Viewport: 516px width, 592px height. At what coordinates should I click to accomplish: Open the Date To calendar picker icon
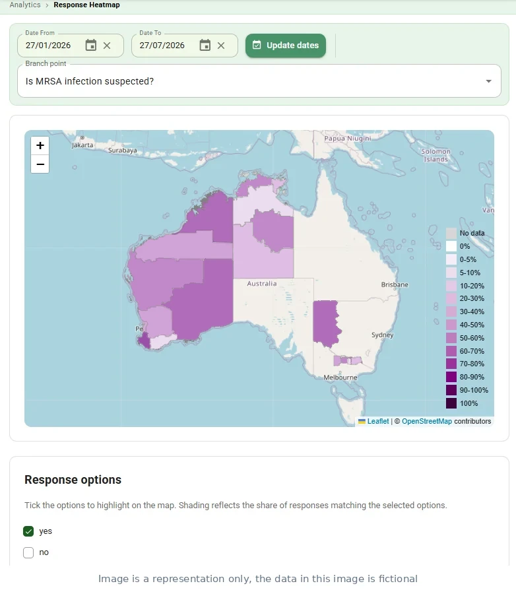point(205,46)
